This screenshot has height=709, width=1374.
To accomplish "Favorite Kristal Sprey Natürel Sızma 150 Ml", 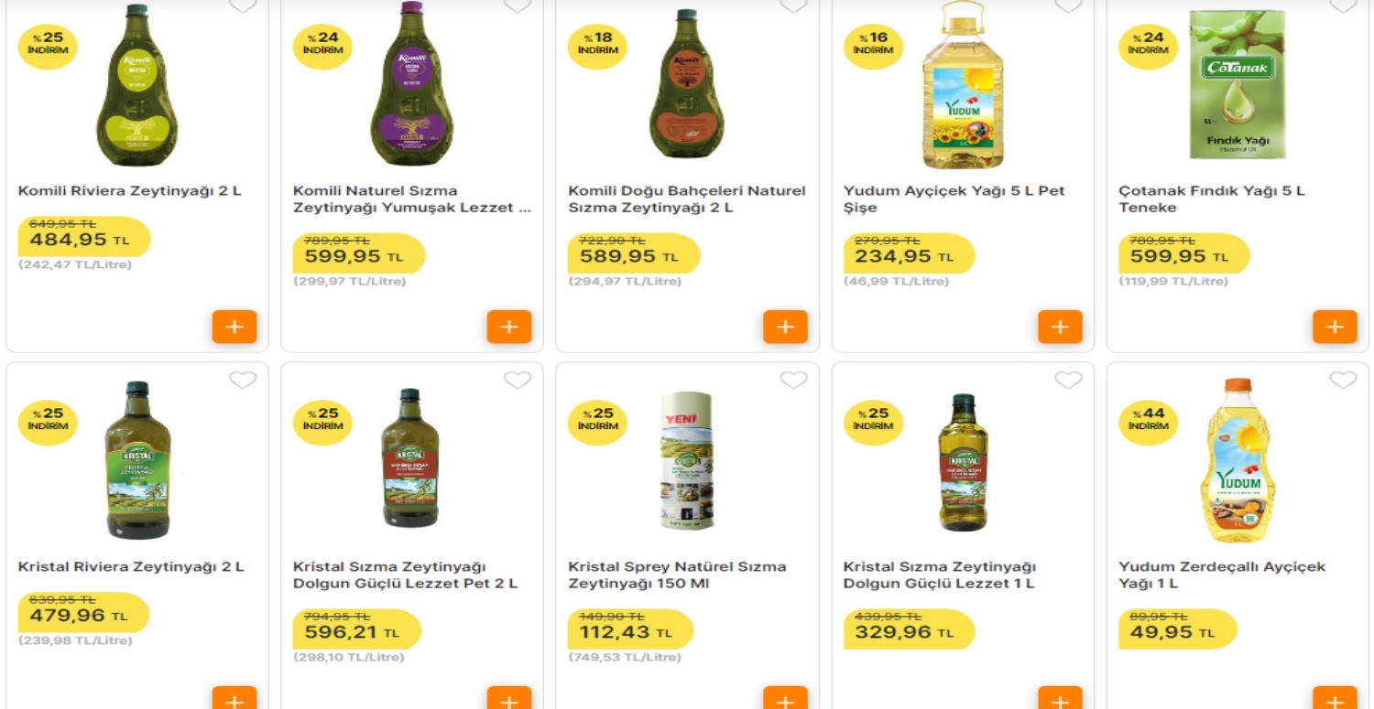I will 793,380.
